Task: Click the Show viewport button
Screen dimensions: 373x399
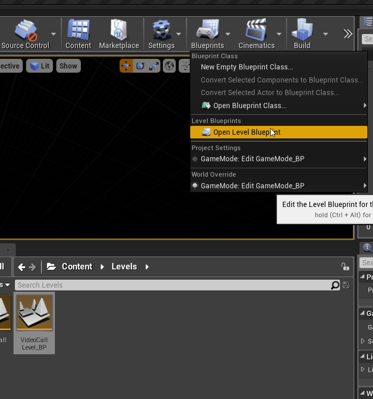Action: (68, 66)
